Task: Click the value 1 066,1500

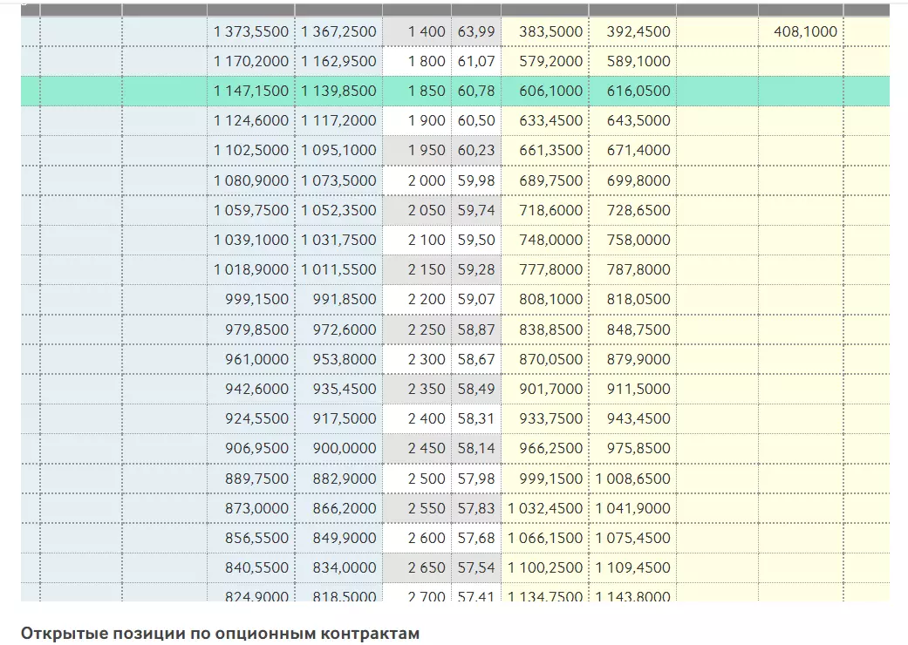Action: point(545,538)
